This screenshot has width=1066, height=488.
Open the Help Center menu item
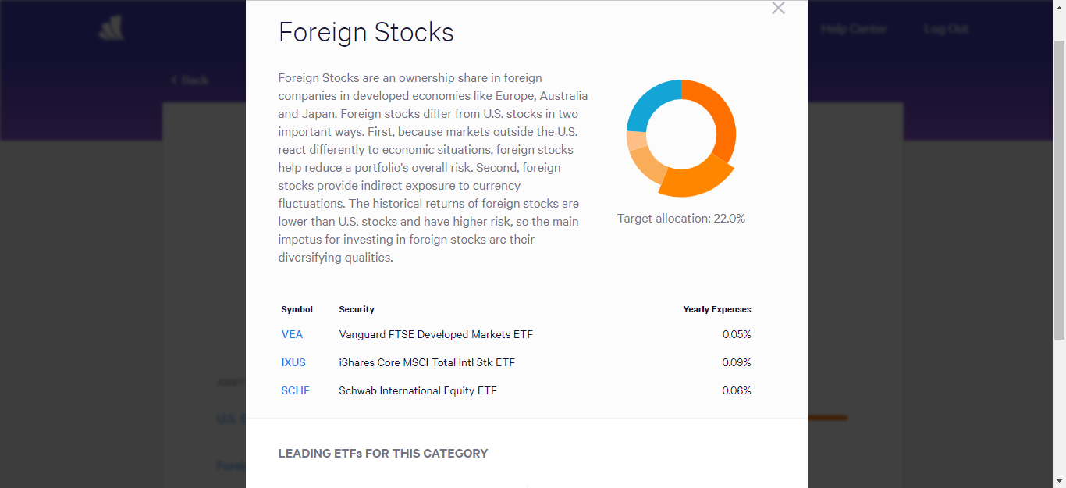(853, 29)
